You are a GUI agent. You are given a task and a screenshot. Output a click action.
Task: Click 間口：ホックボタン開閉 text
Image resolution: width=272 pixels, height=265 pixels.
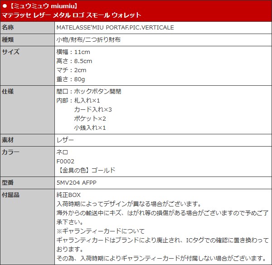point(89,92)
